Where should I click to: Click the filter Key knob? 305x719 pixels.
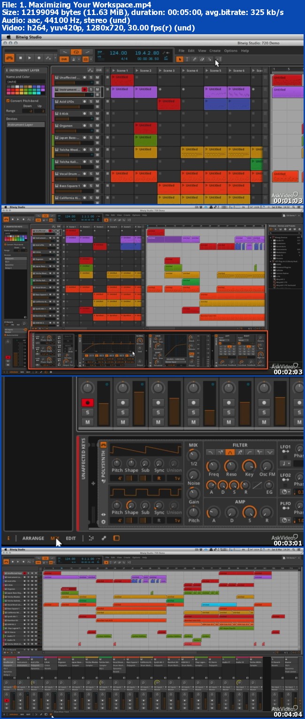pyautogui.click(x=249, y=466)
